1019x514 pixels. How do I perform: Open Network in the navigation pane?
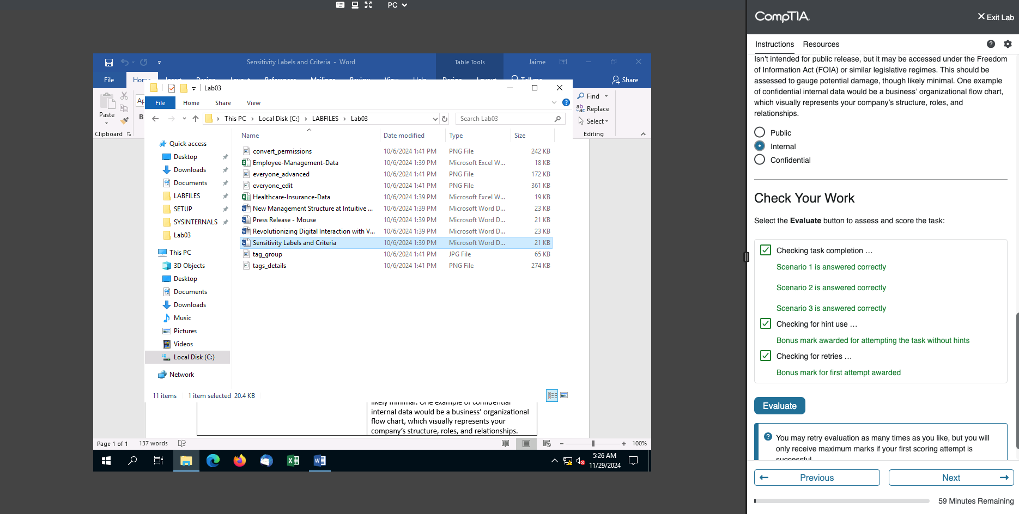(181, 375)
